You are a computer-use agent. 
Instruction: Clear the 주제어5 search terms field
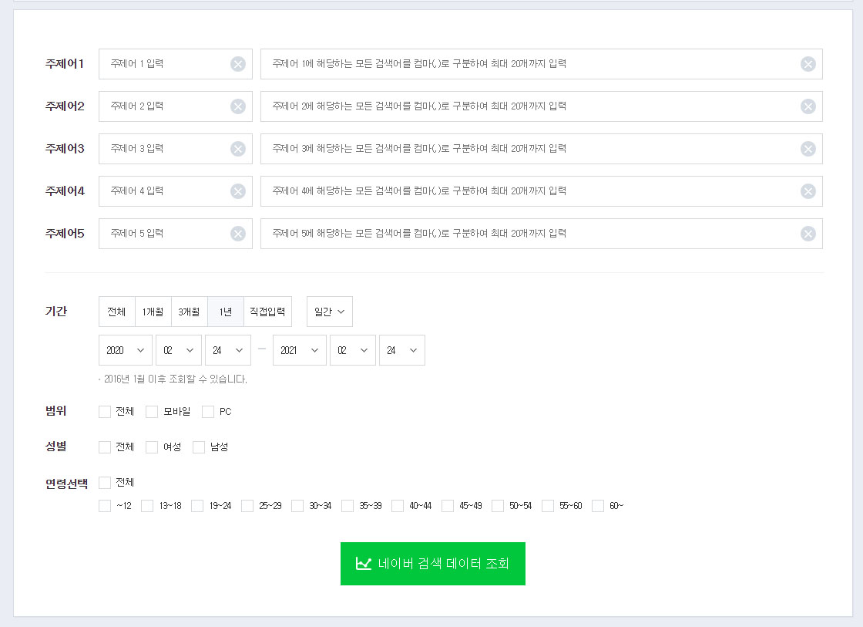(808, 233)
